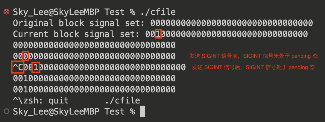This screenshot has width=325, height=122.
Task: Click the "^\zsh: quit" message
Action: point(41,100)
